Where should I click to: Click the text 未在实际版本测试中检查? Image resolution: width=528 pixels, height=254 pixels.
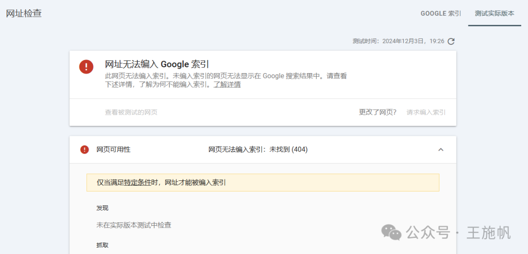coord(134,225)
